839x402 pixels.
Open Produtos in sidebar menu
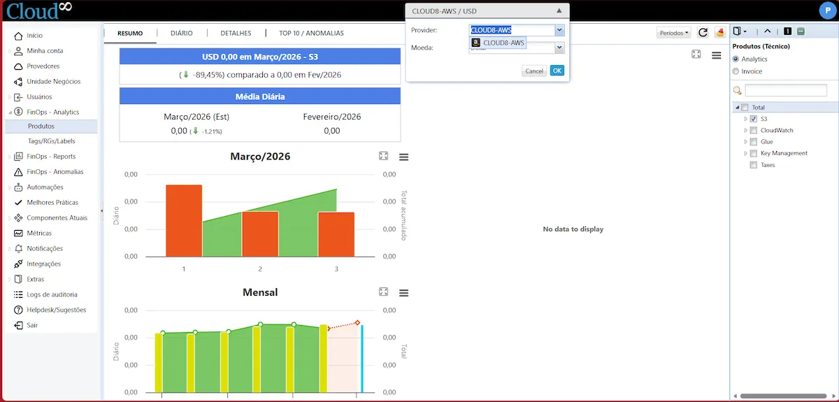coord(51,127)
